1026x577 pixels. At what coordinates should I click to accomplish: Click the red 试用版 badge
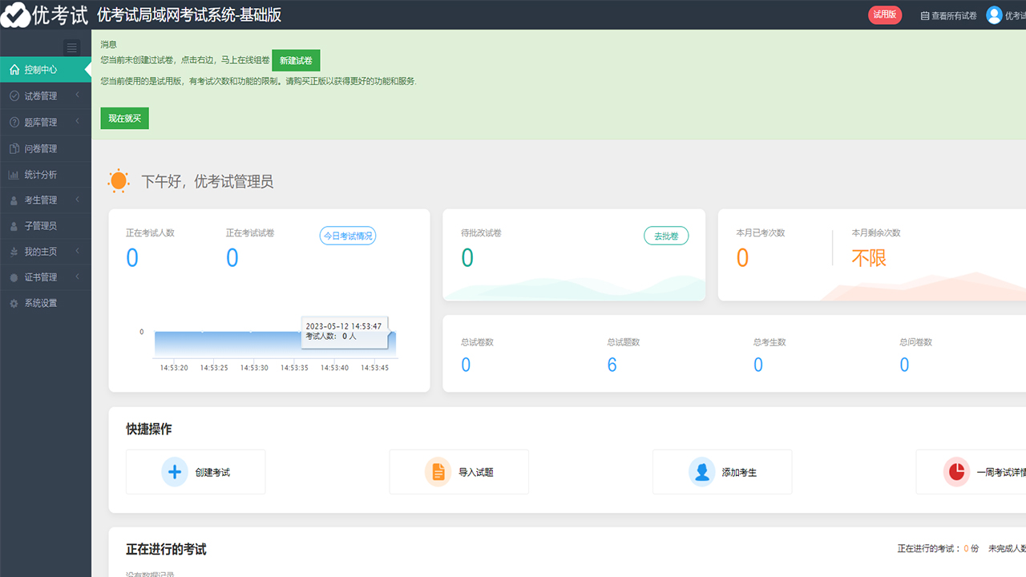[x=884, y=14]
